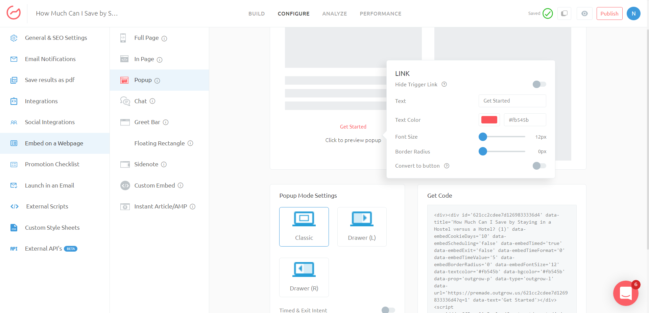This screenshot has width=649, height=313.
Task: Click the link Text input field
Action: (512, 101)
